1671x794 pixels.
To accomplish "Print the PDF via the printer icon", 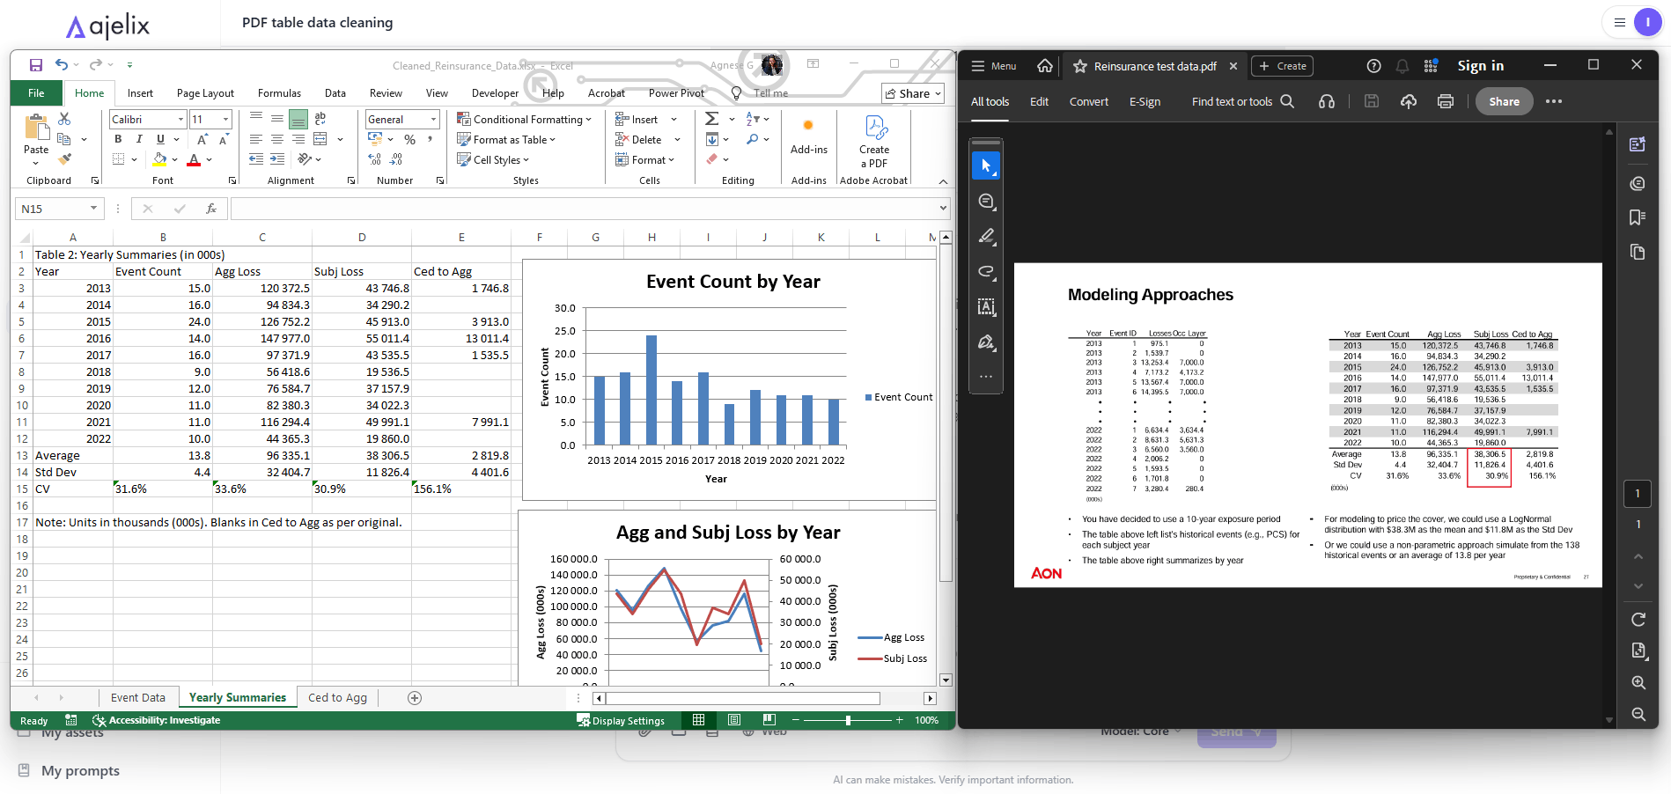I will (1445, 100).
